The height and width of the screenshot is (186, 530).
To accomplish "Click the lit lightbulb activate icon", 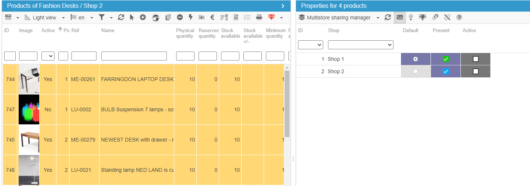I will (423, 17).
